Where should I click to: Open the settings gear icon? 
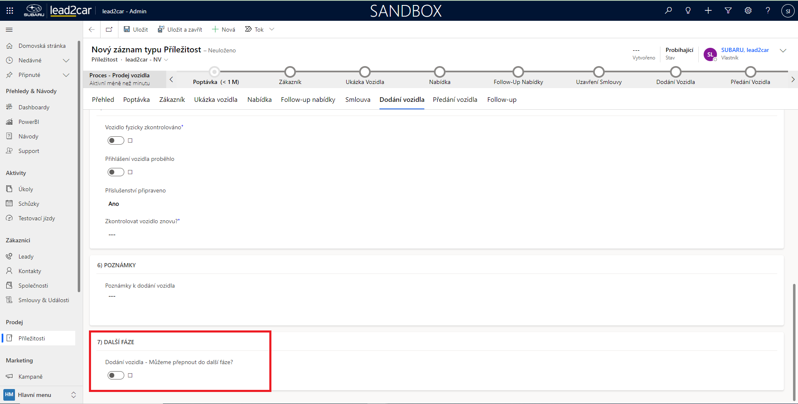[748, 11]
